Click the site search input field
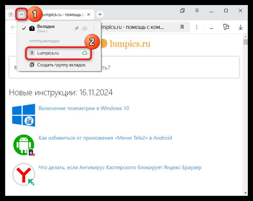 (x=124, y=67)
